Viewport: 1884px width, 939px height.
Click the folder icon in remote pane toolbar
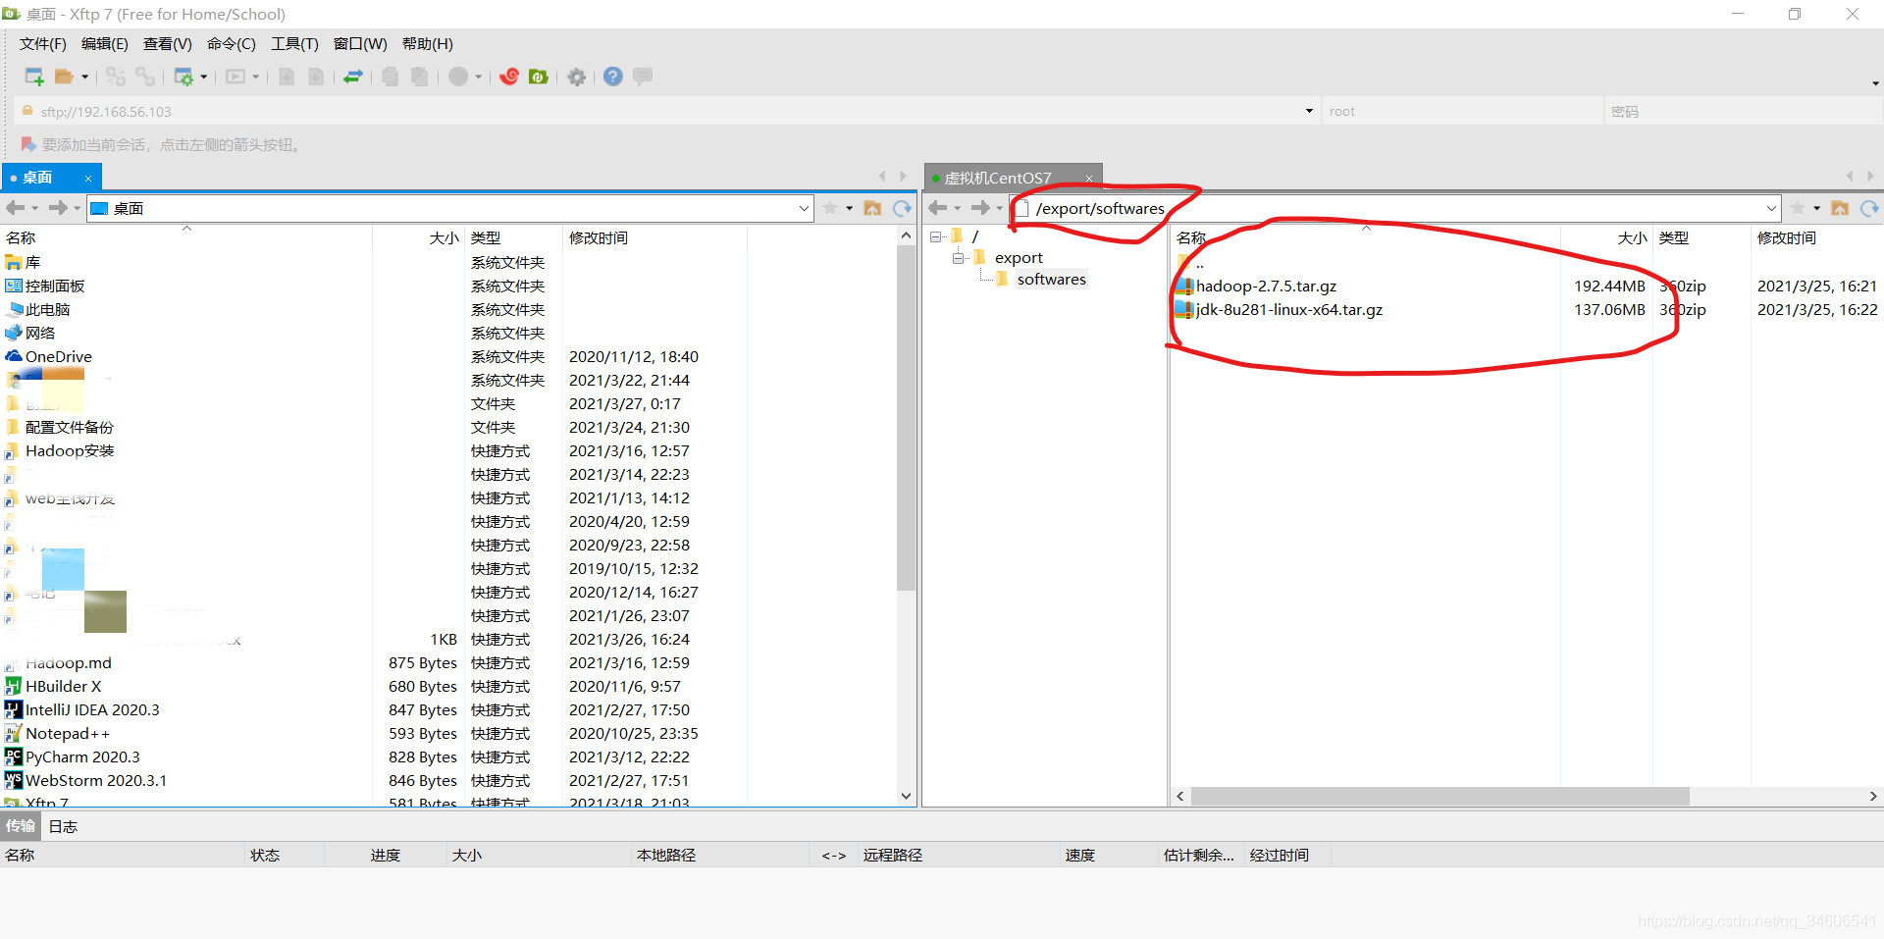(x=1840, y=208)
